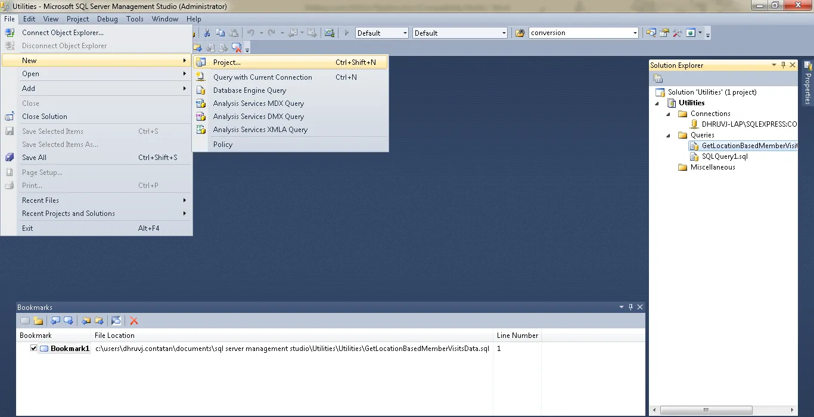
Task: Close the Bookmarks panel
Action: (640, 307)
